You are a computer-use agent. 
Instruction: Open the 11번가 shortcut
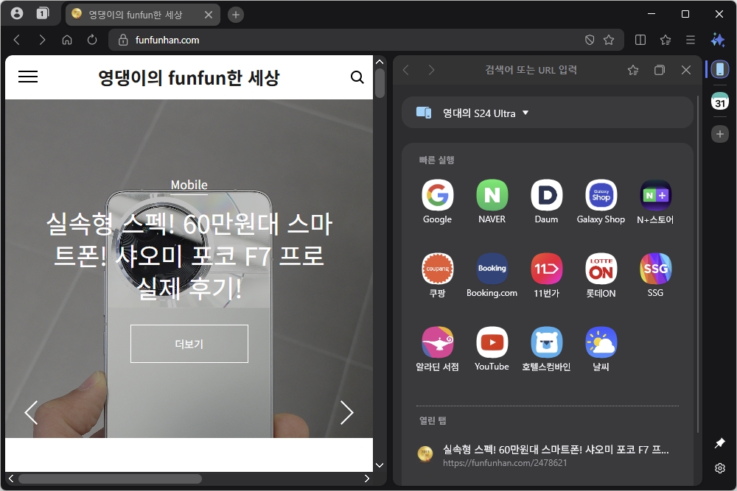pos(546,275)
